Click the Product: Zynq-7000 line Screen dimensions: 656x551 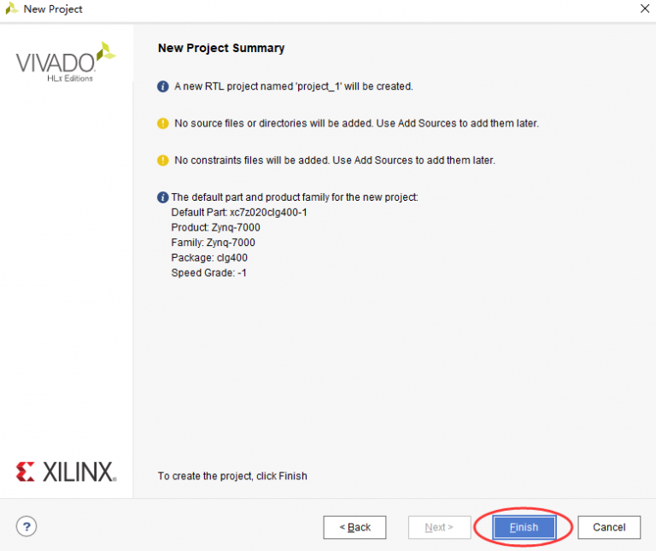(x=215, y=227)
